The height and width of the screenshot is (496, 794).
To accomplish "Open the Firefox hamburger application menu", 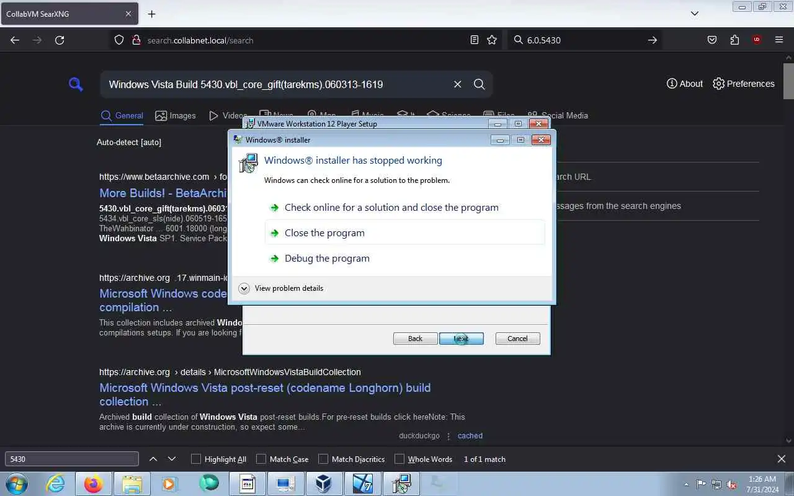I will tap(779, 40).
